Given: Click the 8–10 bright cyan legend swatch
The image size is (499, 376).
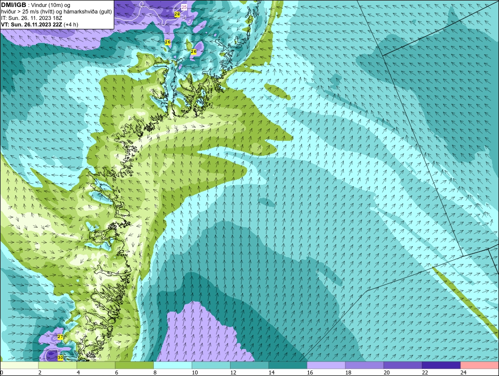Looking at the screenshot, I should pyautogui.click(x=173, y=365).
